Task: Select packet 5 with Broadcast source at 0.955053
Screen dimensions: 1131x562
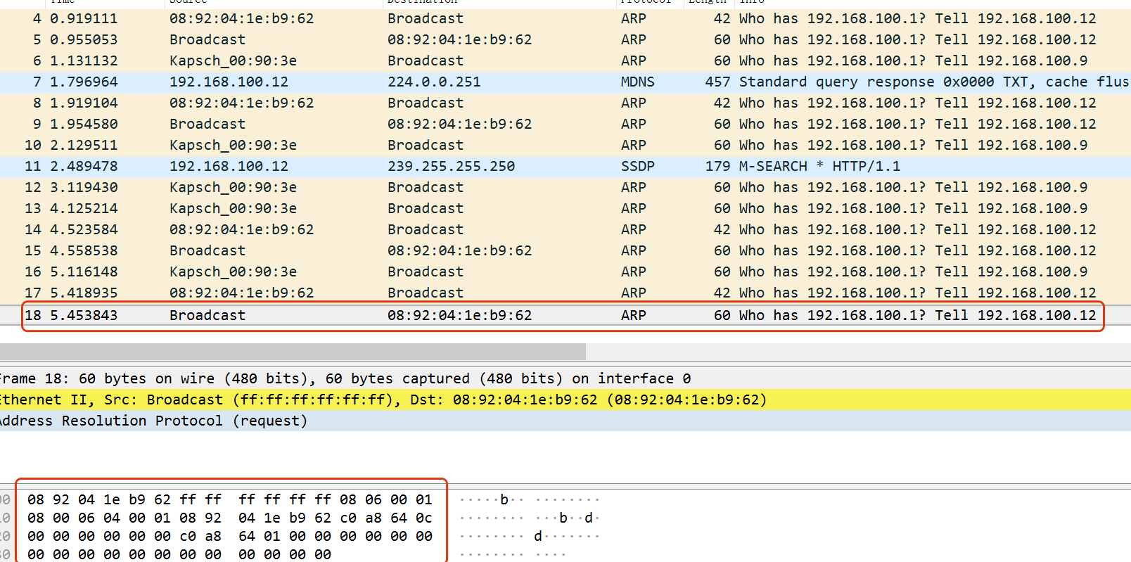Action: pyautogui.click(x=565, y=40)
